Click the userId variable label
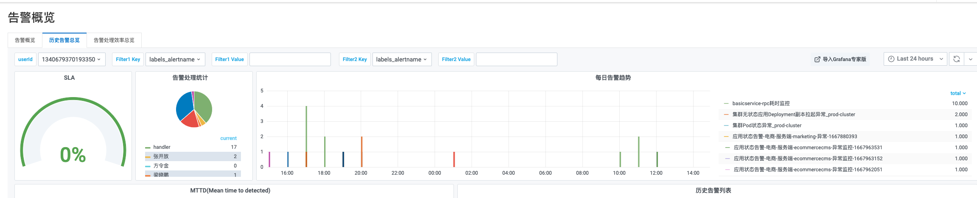Image resolution: width=977 pixels, height=198 pixels. [25, 59]
